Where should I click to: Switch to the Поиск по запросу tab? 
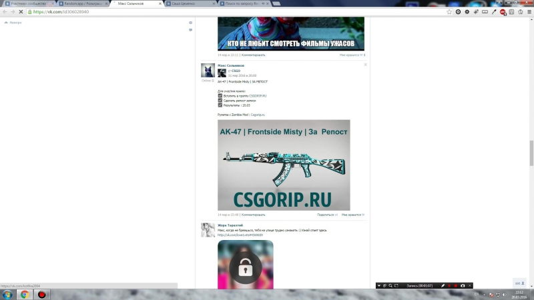click(244, 3)
